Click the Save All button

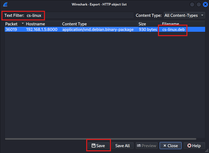pos(123,146)
